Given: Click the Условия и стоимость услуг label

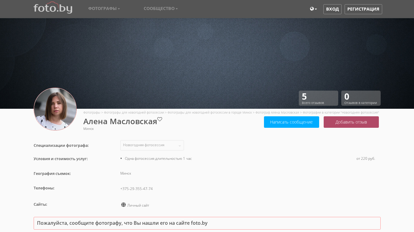Looking at the screenshot, I should point(61,159).
